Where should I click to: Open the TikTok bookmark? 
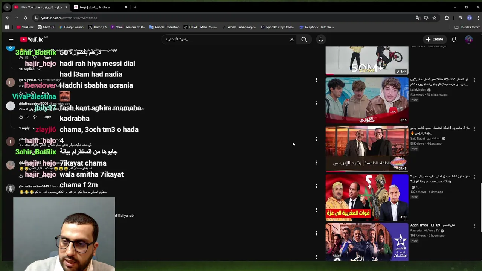200,27
